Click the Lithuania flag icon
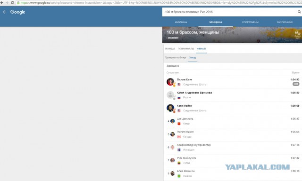 pos(179,163)
